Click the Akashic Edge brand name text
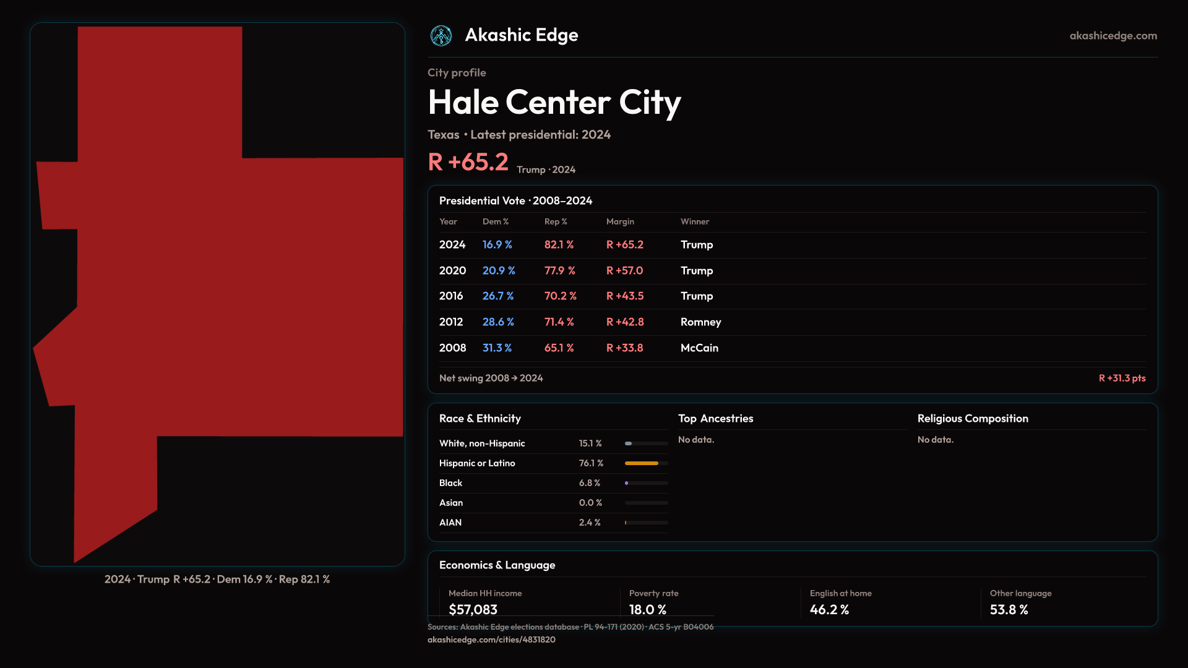This screenshot has height=668, width=1188. (x=521, y=35)
